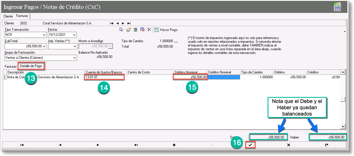Open the calculator toolbar icon
The width and height of the screenshot is (354, 156).
pos(135,30)
